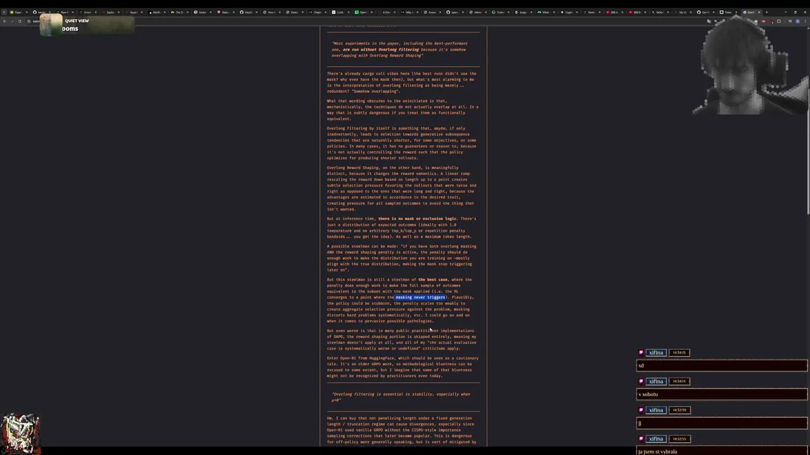Click bold text 'there is no mask or exclusion logic'
The image size is (810, 455).
[x=417, y=219]
